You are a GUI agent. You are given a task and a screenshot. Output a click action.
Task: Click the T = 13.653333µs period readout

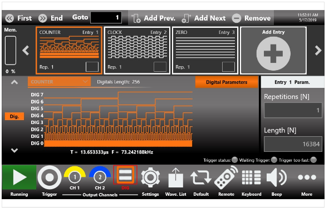coord(90,152)
